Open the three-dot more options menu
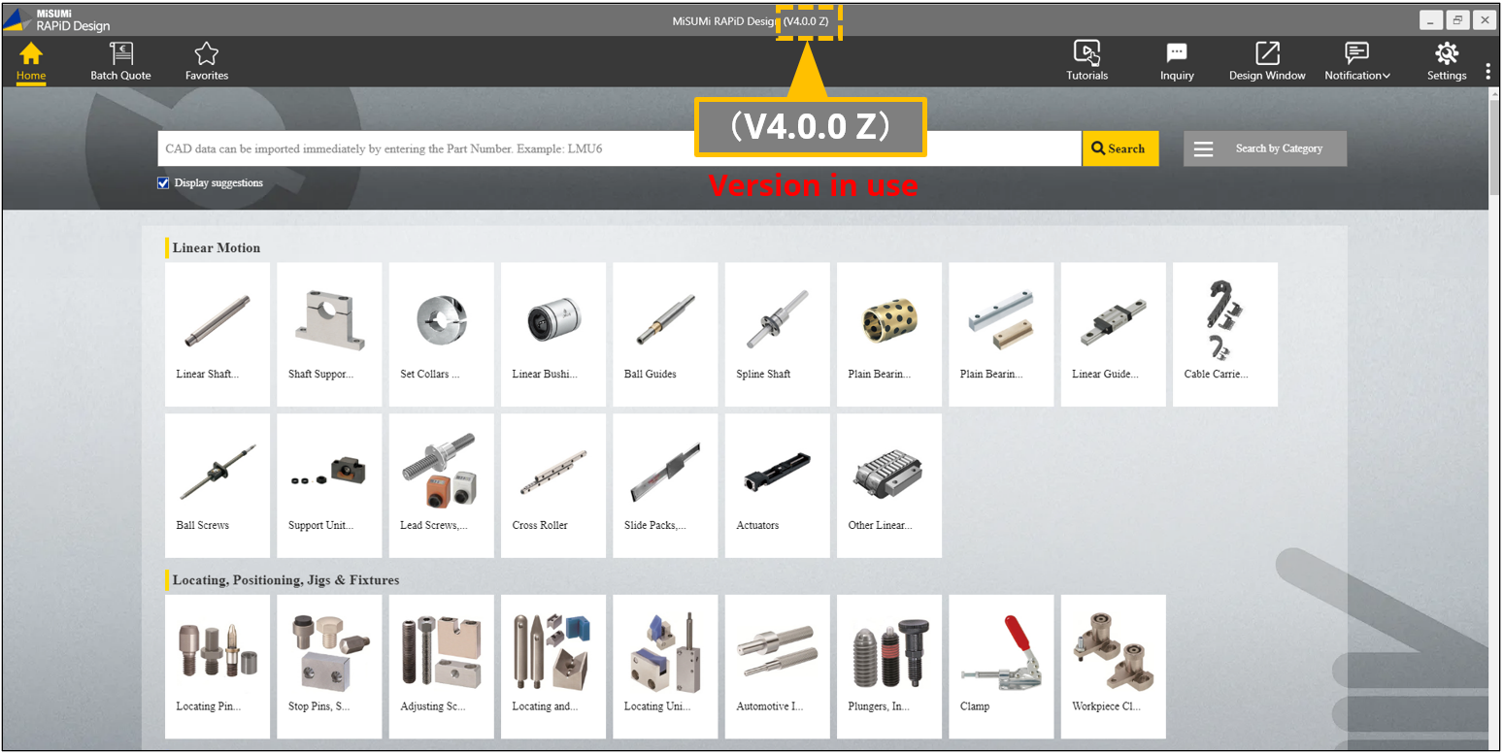Viewport: 1504px width, 754px height. [1487, 72]
